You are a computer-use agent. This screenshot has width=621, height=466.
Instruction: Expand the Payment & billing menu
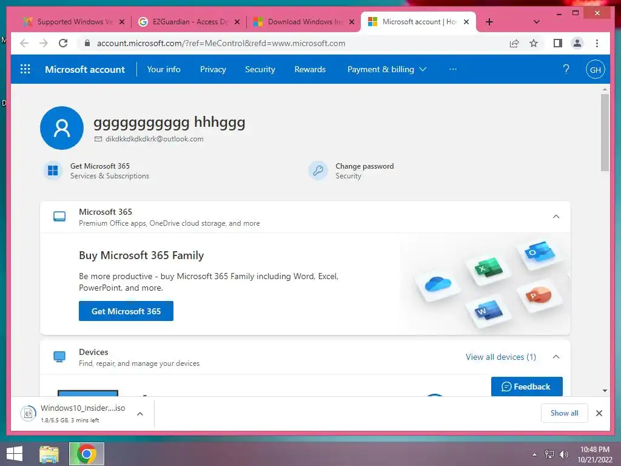pyautogui.click(x=387, y=69)
